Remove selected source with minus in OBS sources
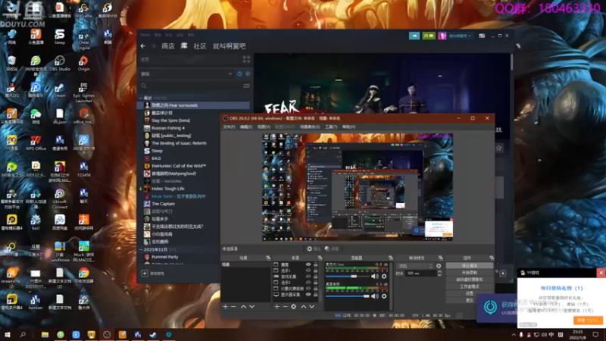Image resolution: width=606 pixels, height=341 pixels. [285, 307]
